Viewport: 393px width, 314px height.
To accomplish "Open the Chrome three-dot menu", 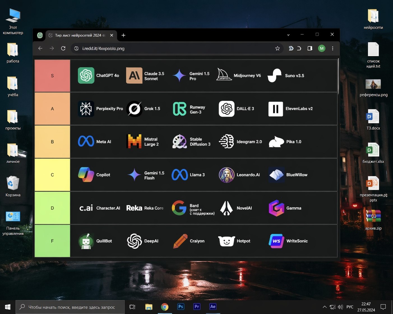I will coord(333,48).
